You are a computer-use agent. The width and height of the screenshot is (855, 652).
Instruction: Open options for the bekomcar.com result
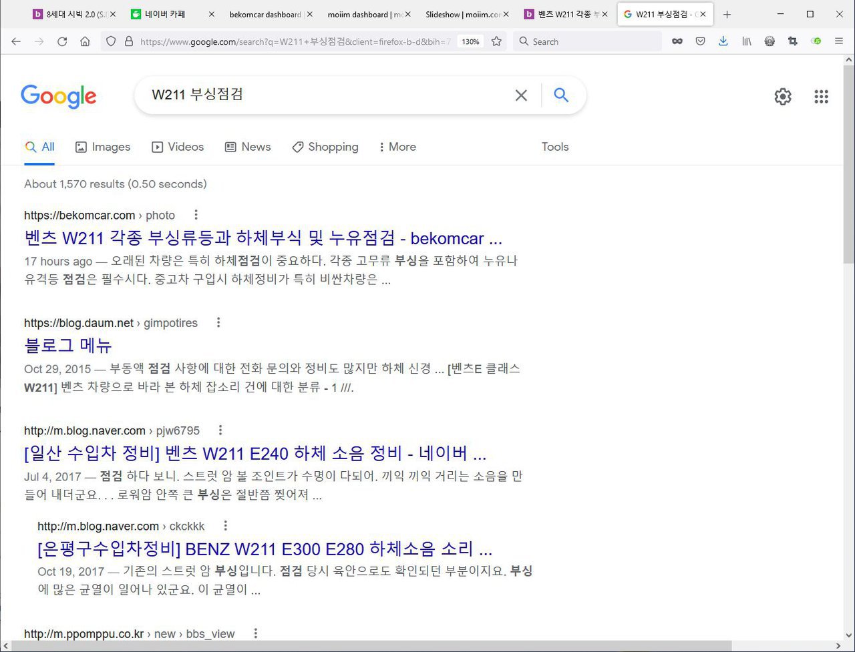[196, 215]
